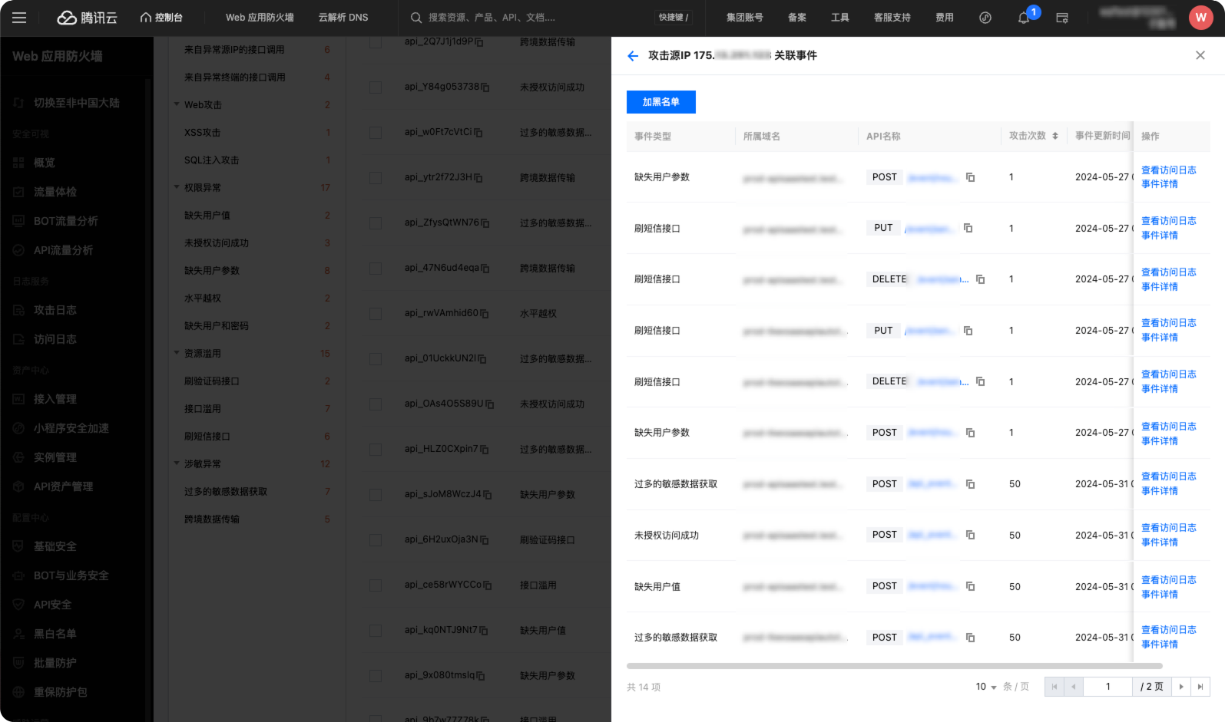Viewport: 1225px width, 722px height.
Task: Check the box beside api_rwVAmhid60
Action: coord(376,314)
